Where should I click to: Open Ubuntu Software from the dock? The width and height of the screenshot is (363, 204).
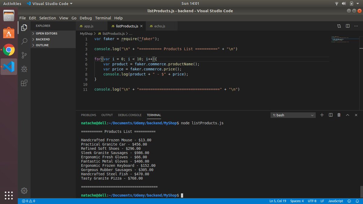click(x=9, y=33)
